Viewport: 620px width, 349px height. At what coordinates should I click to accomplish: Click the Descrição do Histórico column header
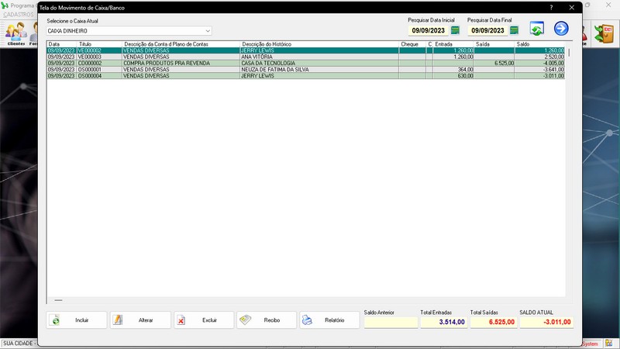[x=319, y=44]
